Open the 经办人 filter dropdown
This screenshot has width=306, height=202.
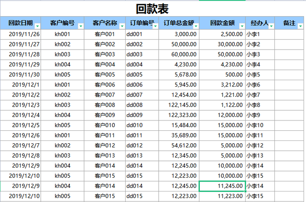271,26
